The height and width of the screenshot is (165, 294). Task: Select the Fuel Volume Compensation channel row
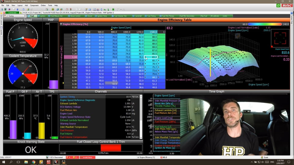pos(100,137)
